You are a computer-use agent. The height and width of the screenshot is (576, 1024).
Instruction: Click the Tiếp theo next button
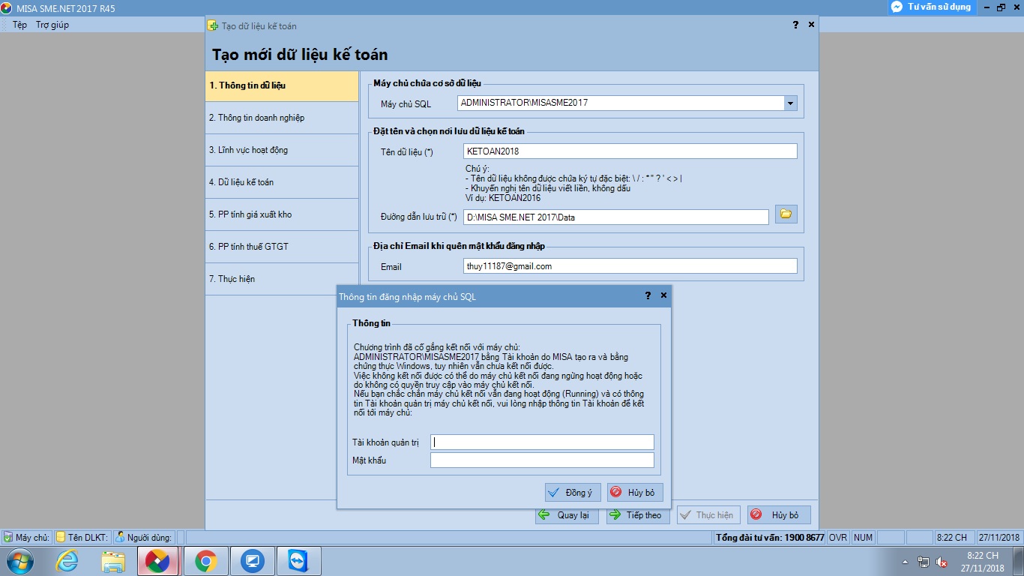pyautogui.click(x=638, y=515)
